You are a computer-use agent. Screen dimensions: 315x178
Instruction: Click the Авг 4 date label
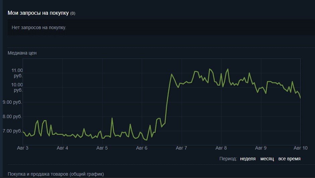62,148
